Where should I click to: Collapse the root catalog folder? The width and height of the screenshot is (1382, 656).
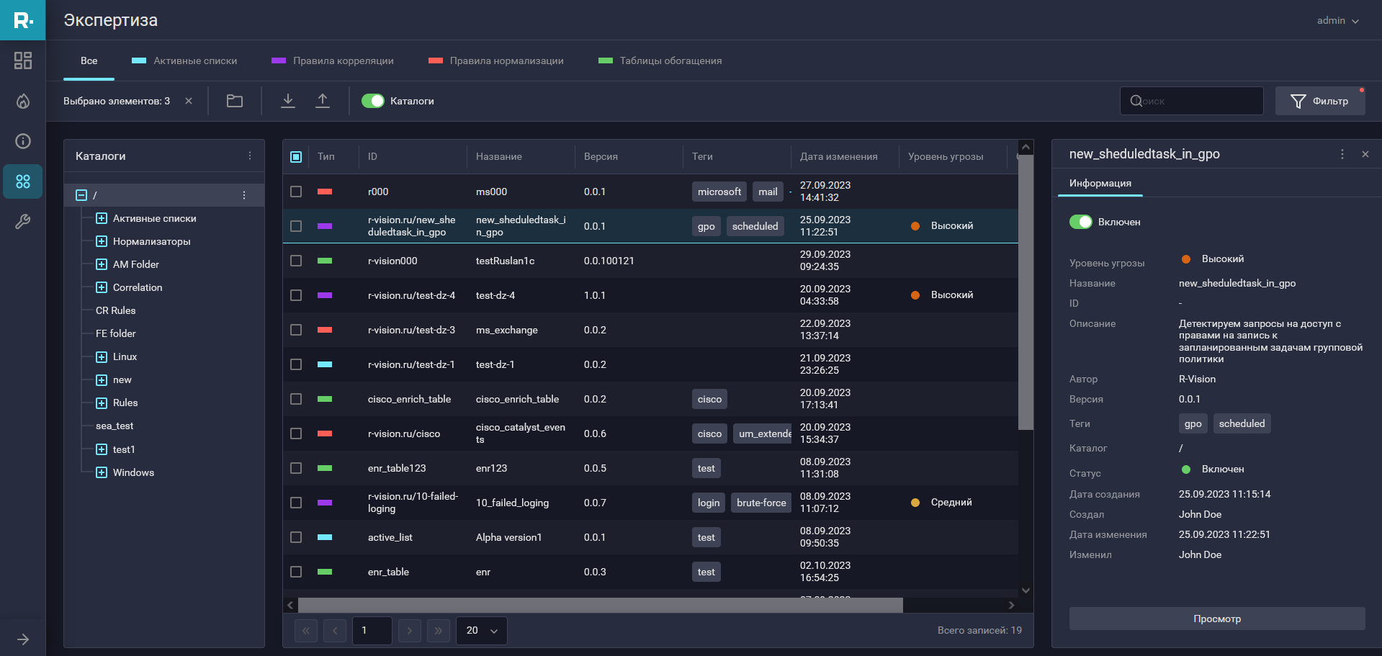coord(81,195)
